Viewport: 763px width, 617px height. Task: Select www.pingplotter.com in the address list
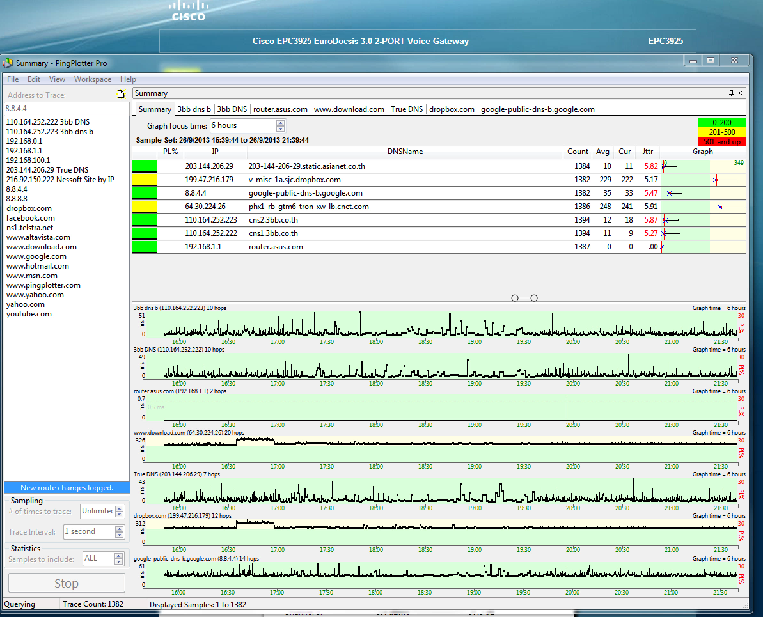(x=43, y=285)
